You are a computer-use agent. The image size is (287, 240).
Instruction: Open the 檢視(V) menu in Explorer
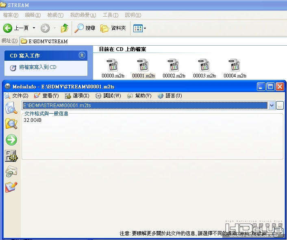[x=55, y=15]
